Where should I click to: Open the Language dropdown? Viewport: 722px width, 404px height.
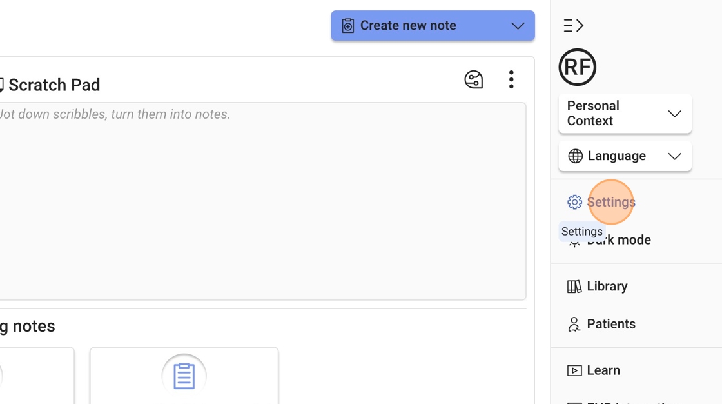625,156
